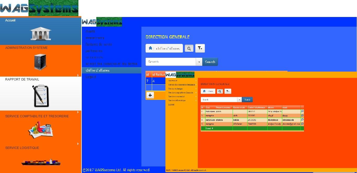Click copyright text in blue window footer
This screenshot has height=173, width=357.
(x=116, y=170)
